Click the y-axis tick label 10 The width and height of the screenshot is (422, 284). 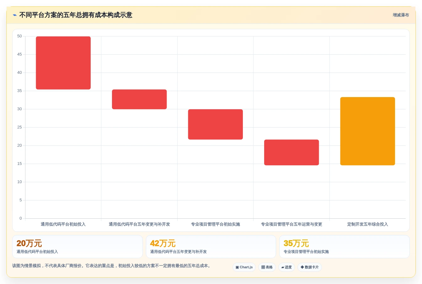pos(19,182)
